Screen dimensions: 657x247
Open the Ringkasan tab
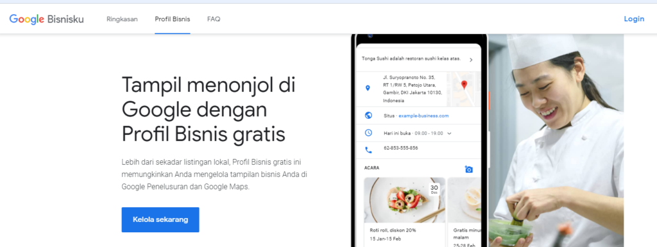click(122, 19)
